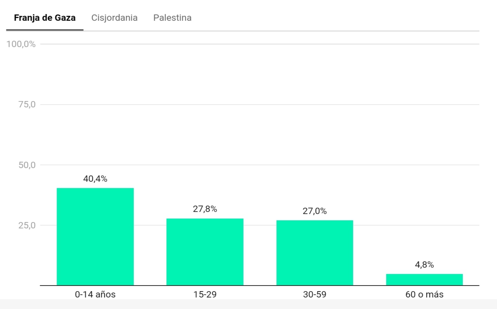
Task: Click the "15-29" axis label
Action: 205,295
